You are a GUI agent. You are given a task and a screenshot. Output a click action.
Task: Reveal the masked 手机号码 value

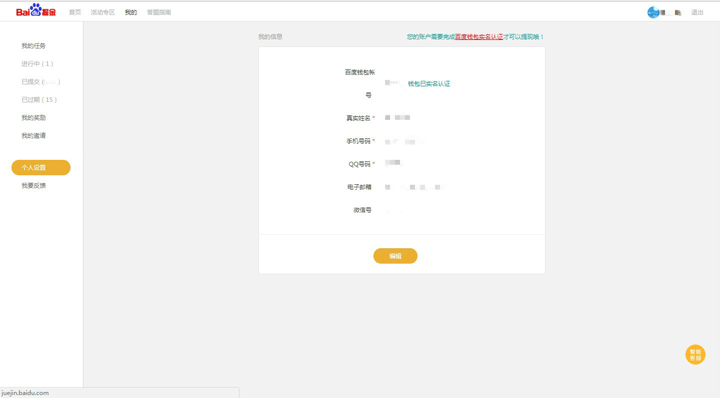pos(406,141)
